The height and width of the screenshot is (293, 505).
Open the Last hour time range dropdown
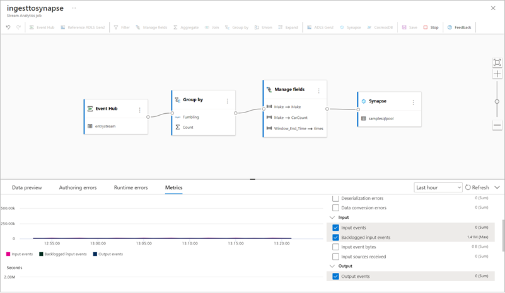438,187
